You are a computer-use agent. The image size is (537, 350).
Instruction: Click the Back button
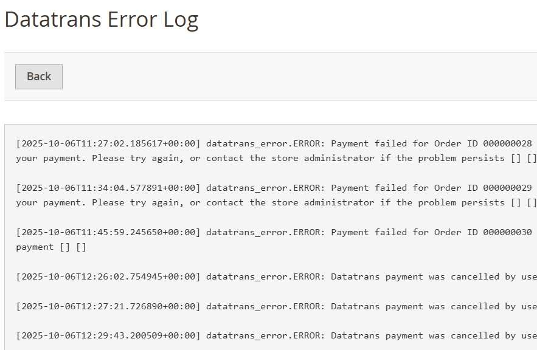pyautogui.click(x=39, y=77)
